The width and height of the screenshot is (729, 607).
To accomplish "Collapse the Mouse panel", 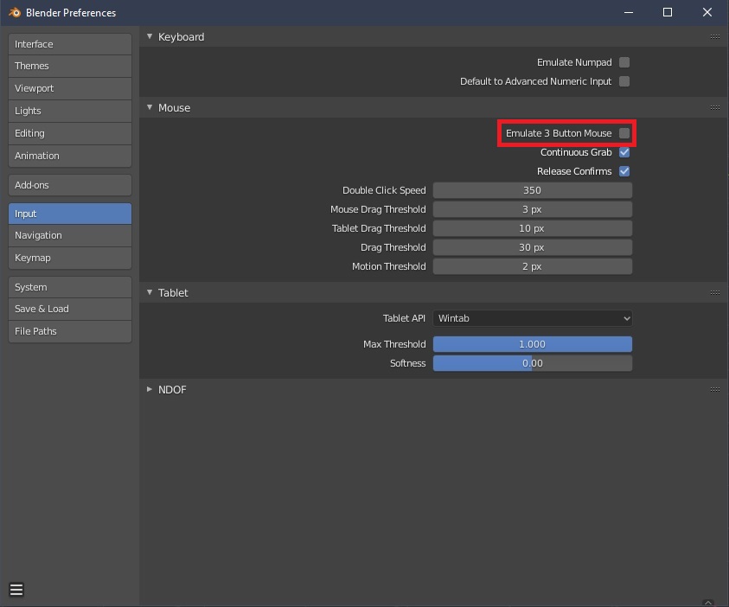I will [x=150, y=107].
